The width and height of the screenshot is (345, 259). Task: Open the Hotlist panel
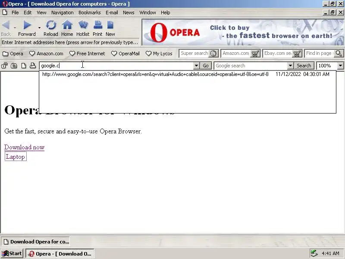point(83,28)
